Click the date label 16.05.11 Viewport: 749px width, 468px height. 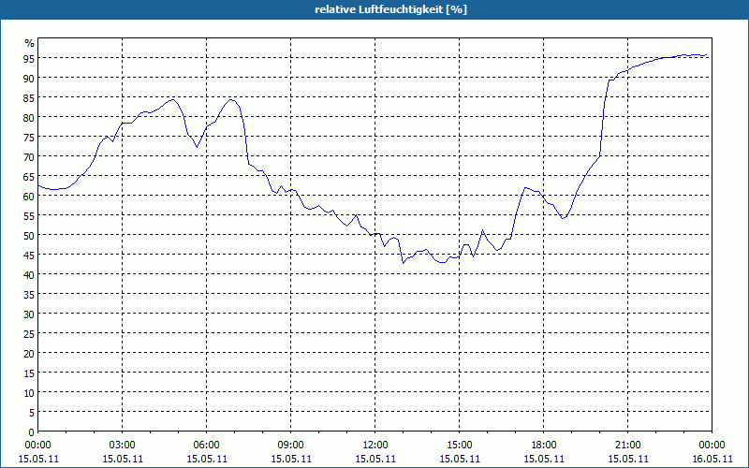click(712, 459)
